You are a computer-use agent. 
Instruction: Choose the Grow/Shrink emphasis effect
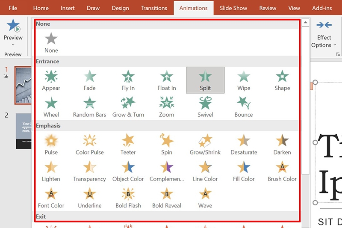[205, 145]
